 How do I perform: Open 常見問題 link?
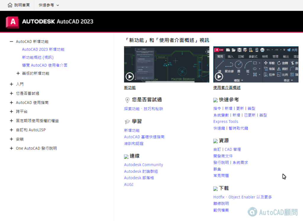[221, 176]
